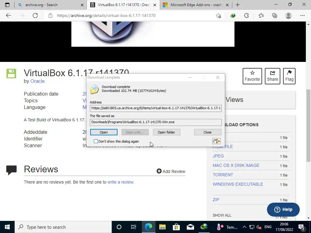Enable Don't show this dialog again
Image resolution: width=311 pixels, height=233 pixels.
(x=96, y=141)
